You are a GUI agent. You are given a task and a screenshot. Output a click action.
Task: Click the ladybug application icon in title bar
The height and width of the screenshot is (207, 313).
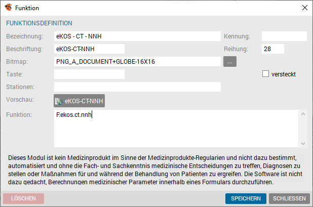tap(8, 8)
